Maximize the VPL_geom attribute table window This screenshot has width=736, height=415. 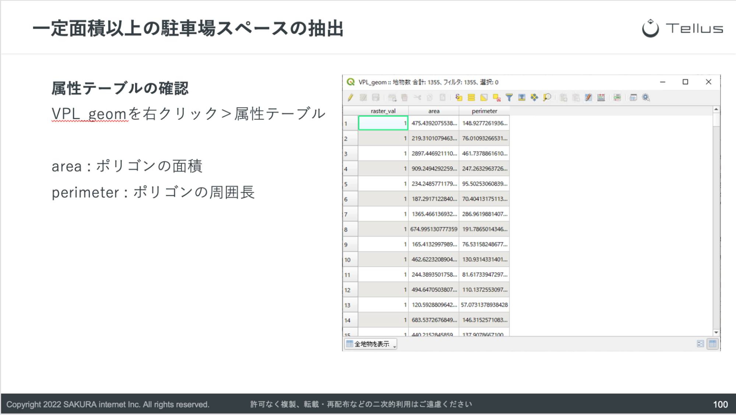coord(685,82)
